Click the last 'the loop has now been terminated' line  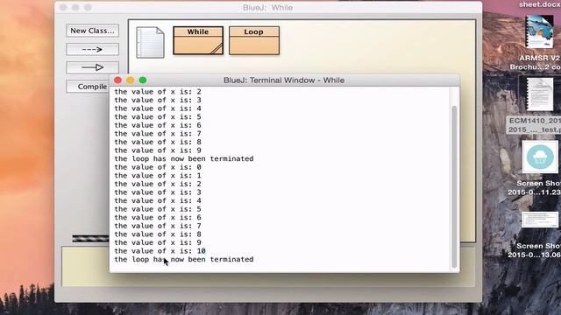coord(184,259)
